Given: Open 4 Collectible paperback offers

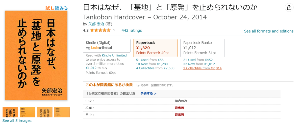Looking at the screenshot, I should [145, 68].
